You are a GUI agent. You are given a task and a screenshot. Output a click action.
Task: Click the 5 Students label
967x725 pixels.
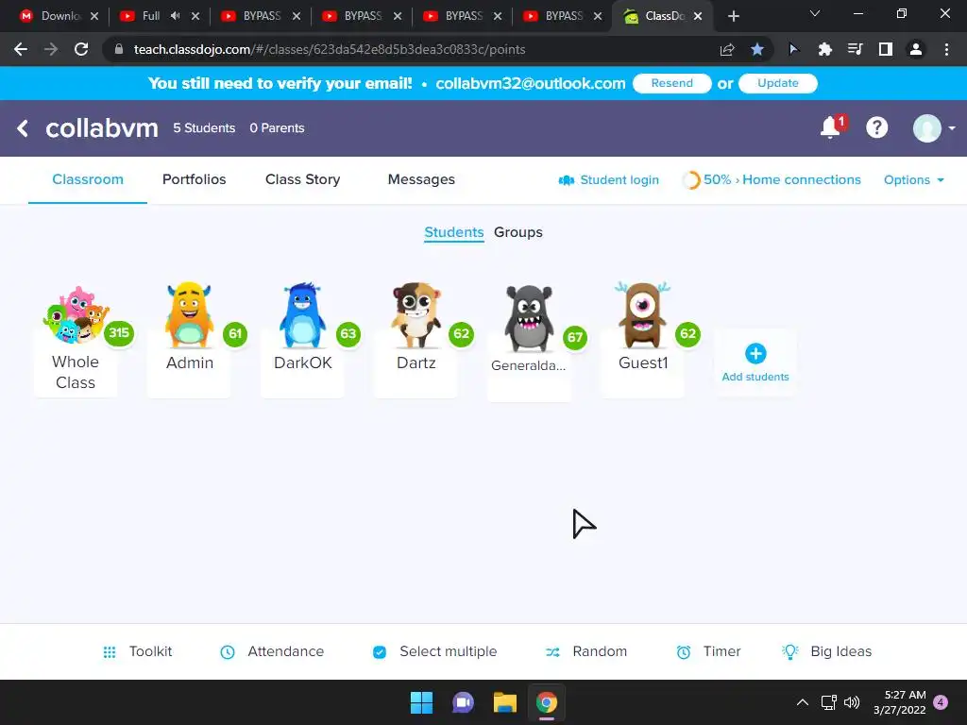point(204,128)
